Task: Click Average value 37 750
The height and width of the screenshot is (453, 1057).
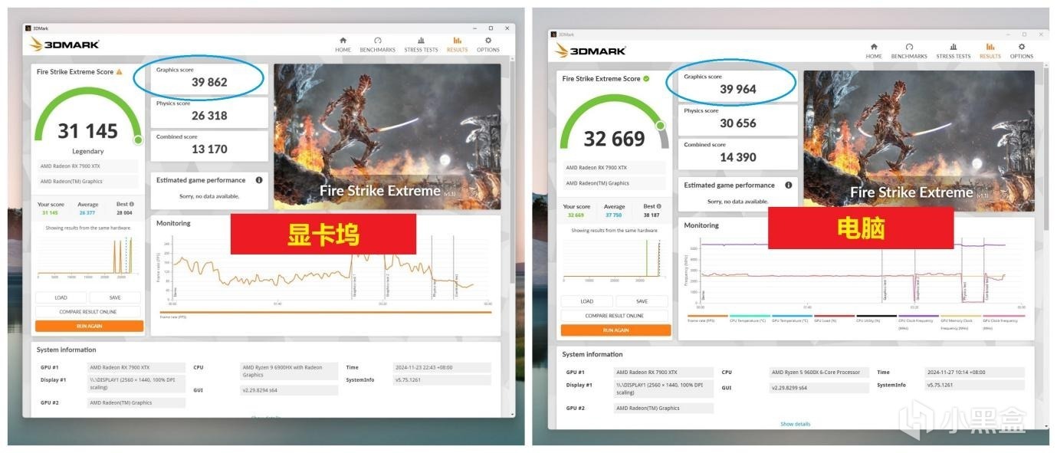Action: pyautogui.click(x=614, y=215)
